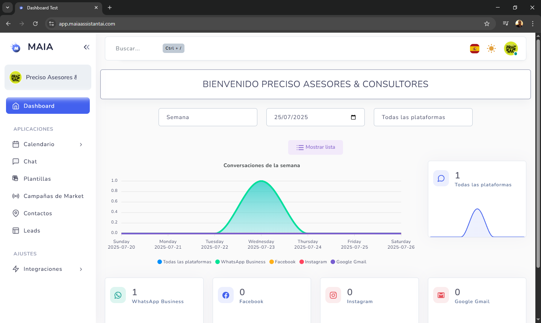Open the Todas las plataformas dropdown

tap(423, 117)
